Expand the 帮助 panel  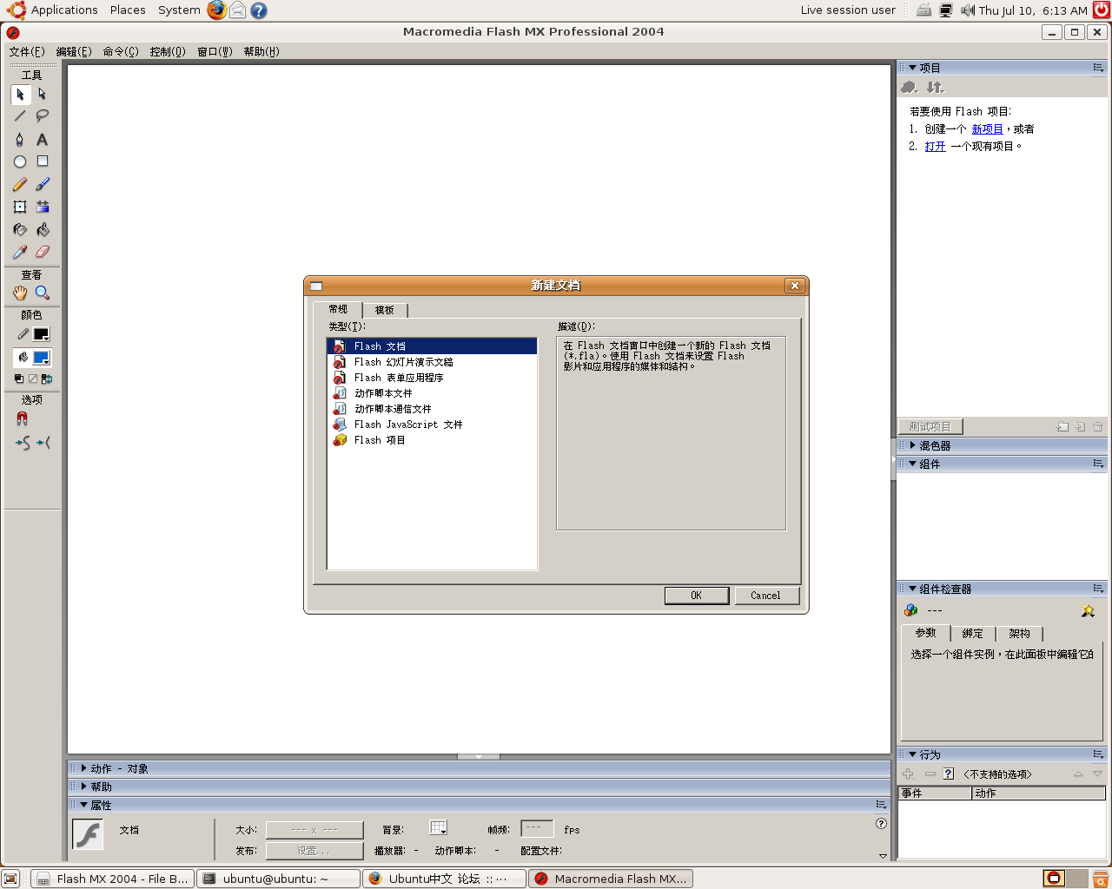(84, 787)
